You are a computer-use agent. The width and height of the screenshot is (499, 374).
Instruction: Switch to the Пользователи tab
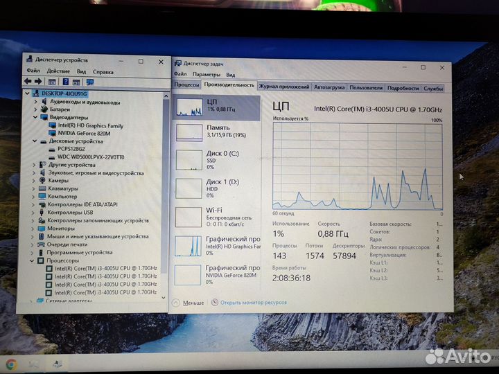click(366, 88)
